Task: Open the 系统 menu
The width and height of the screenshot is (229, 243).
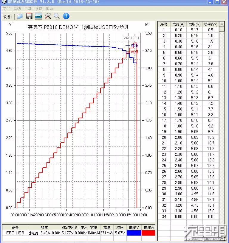Action: (x=17, y=9)
